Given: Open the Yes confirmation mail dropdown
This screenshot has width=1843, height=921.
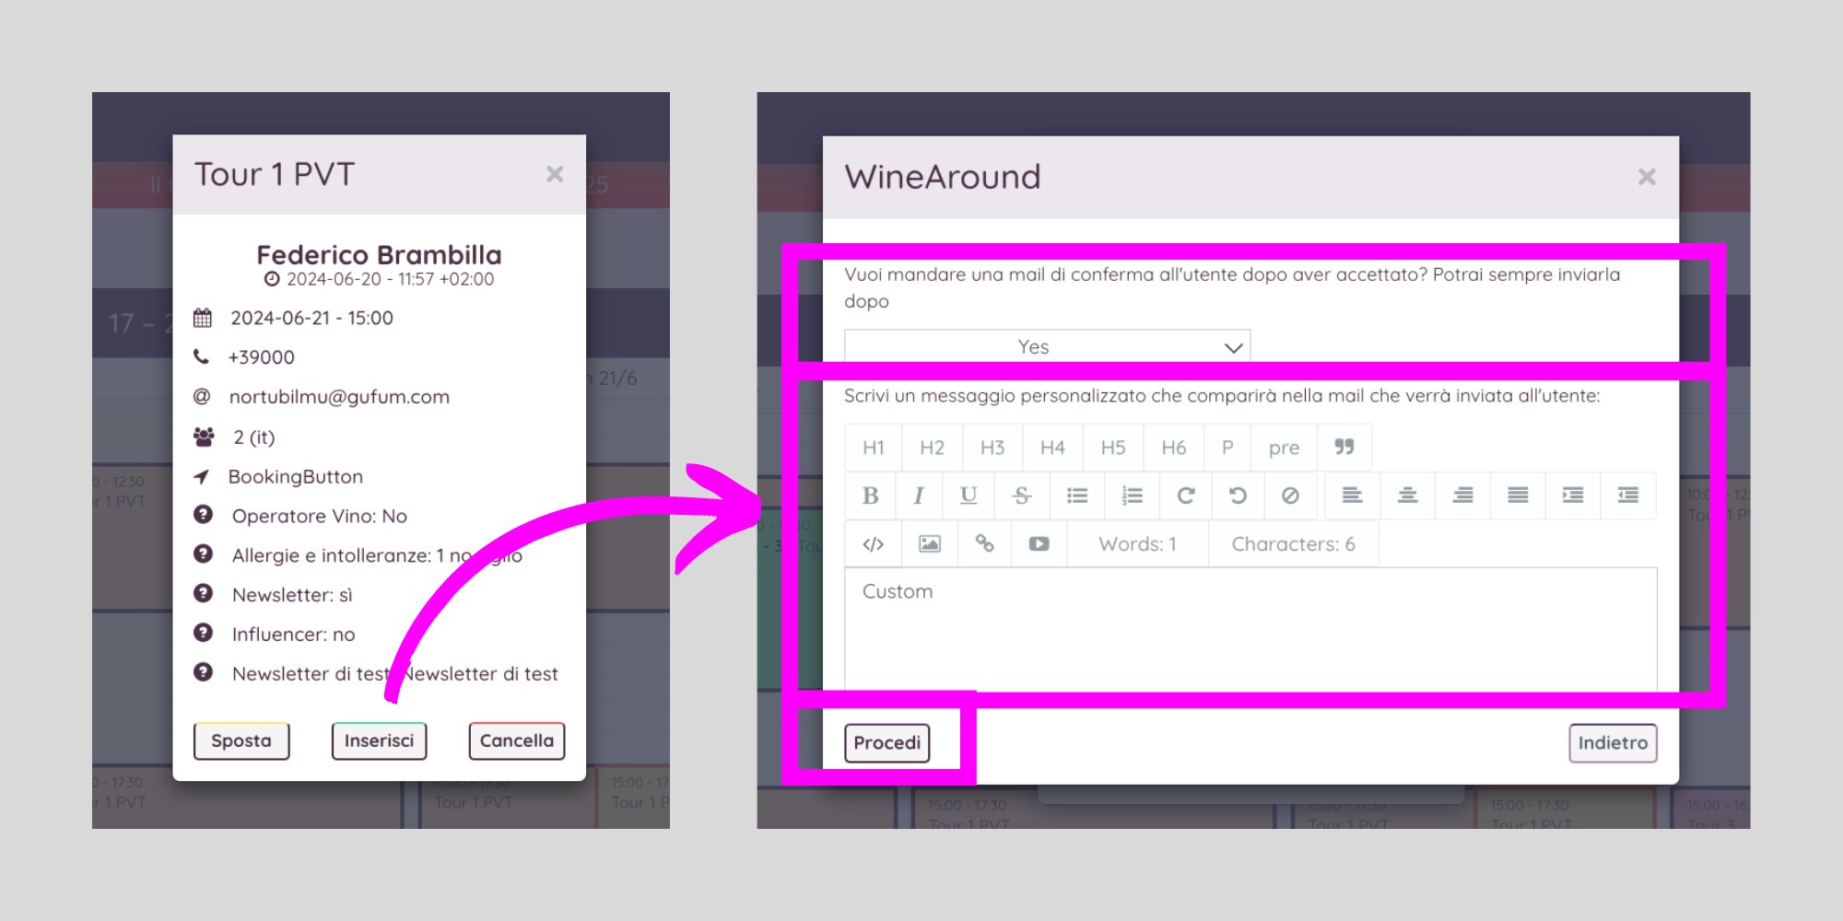Looking at the screenshot, I should (x=1047, y=346).
